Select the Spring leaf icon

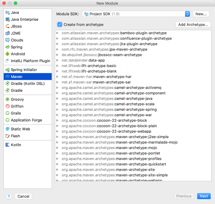(7, 47)
